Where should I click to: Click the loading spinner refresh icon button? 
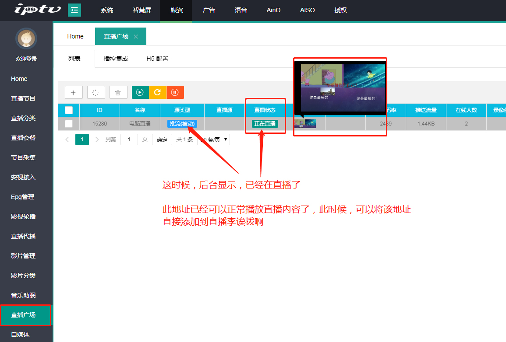tap(96, 92)
